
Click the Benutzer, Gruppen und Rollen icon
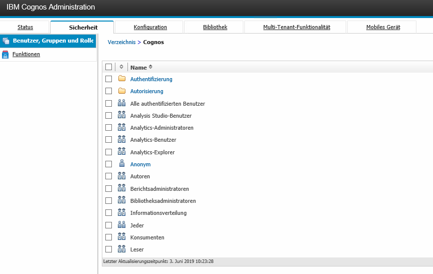tap(6, 41)
